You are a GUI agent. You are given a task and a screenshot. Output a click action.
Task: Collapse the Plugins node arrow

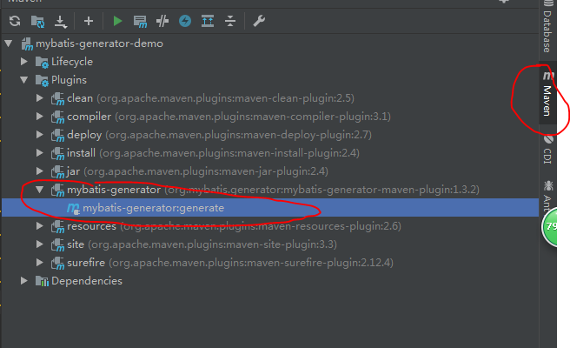click(24, 80)
